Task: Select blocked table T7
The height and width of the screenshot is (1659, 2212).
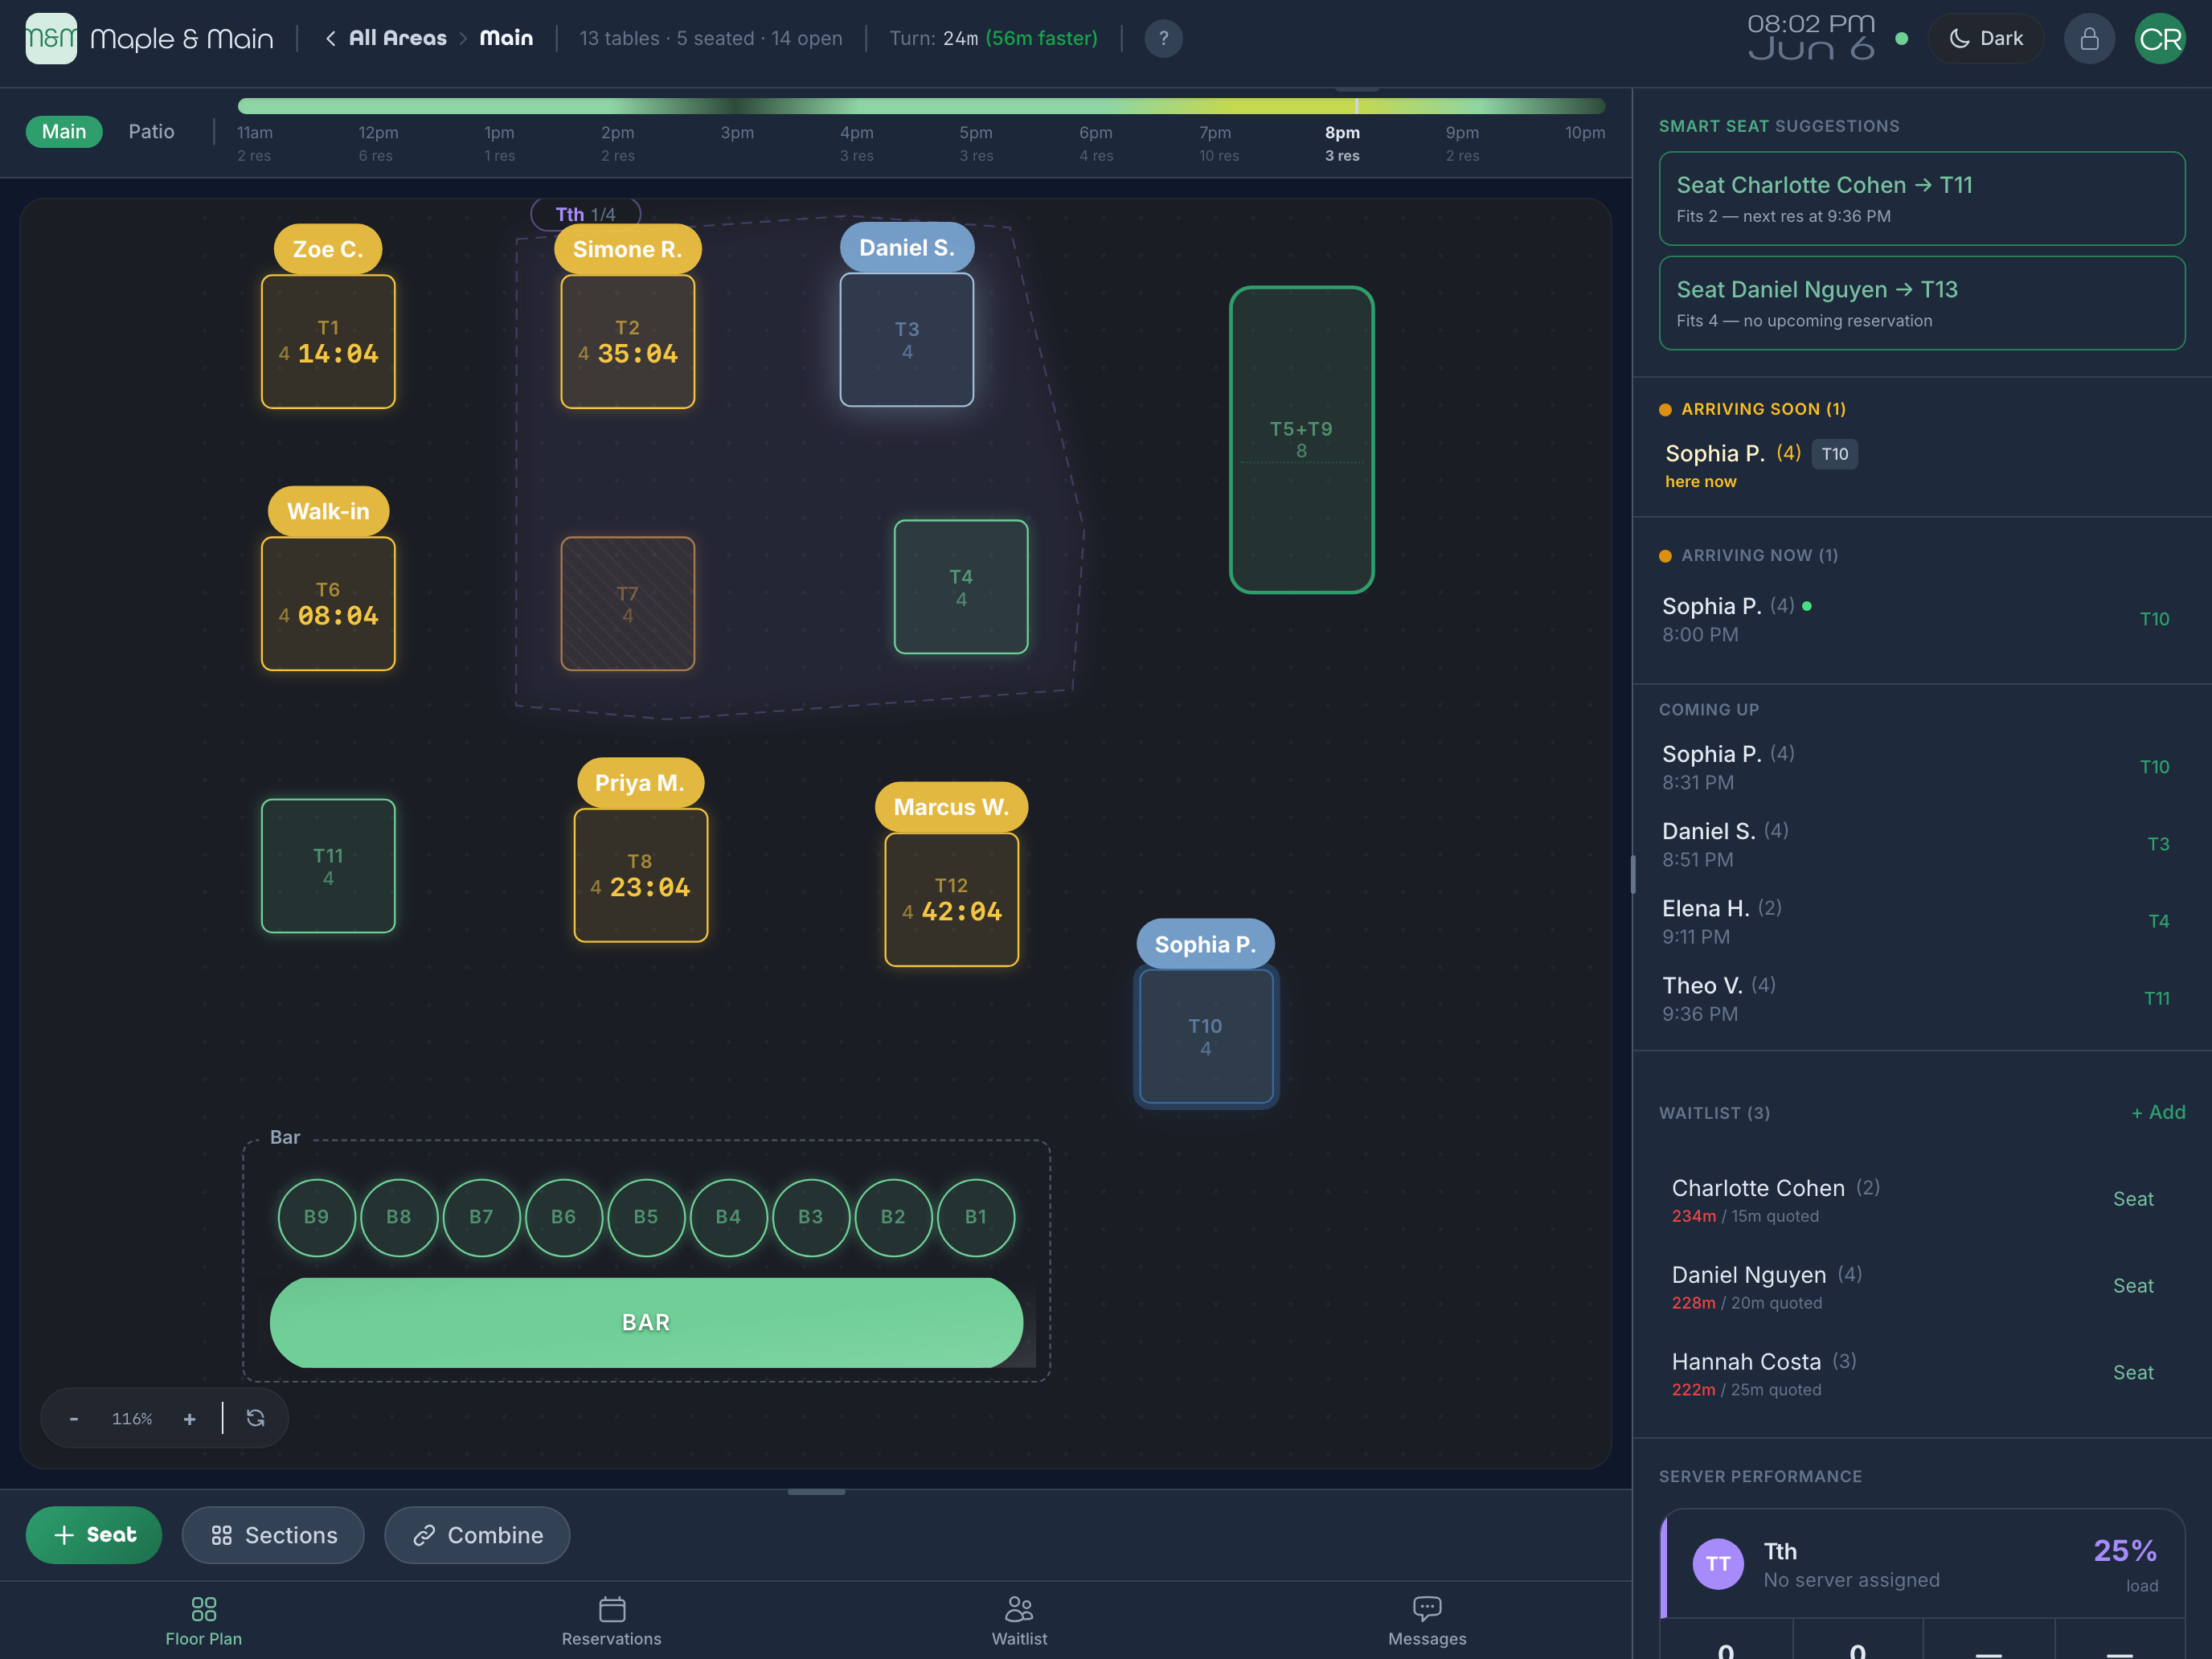Action: [x=627, y=603]
